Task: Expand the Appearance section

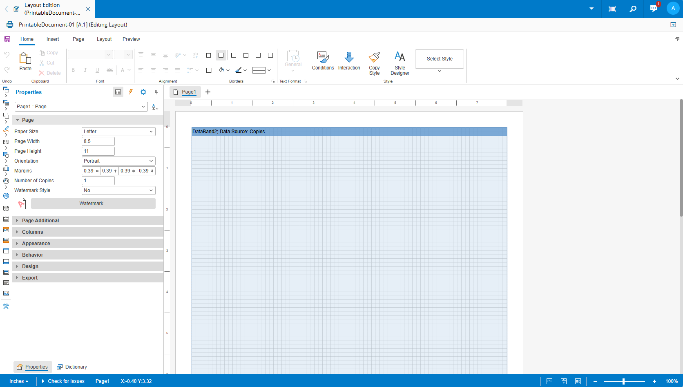Action: point(36,244)
